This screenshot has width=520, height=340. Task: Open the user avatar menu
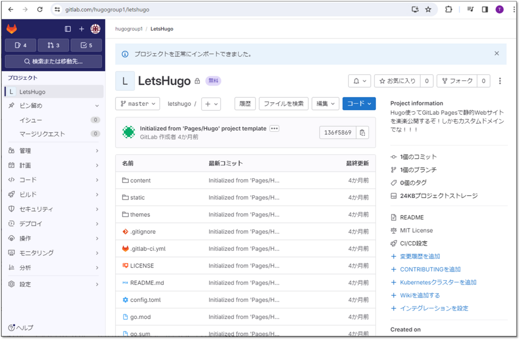click(x=95, y=29)
